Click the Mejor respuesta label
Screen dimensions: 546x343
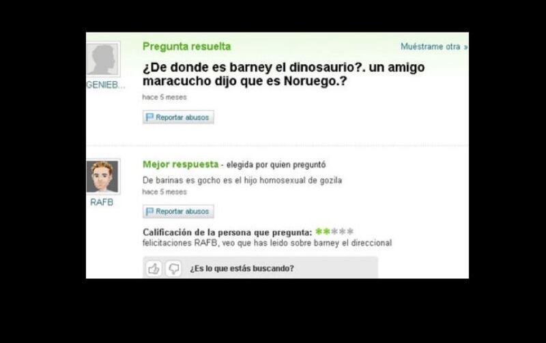(x=181, y=164)
